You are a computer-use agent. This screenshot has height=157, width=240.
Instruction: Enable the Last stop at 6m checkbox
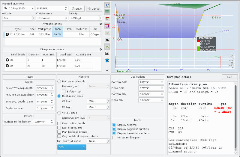pos(59,128)
